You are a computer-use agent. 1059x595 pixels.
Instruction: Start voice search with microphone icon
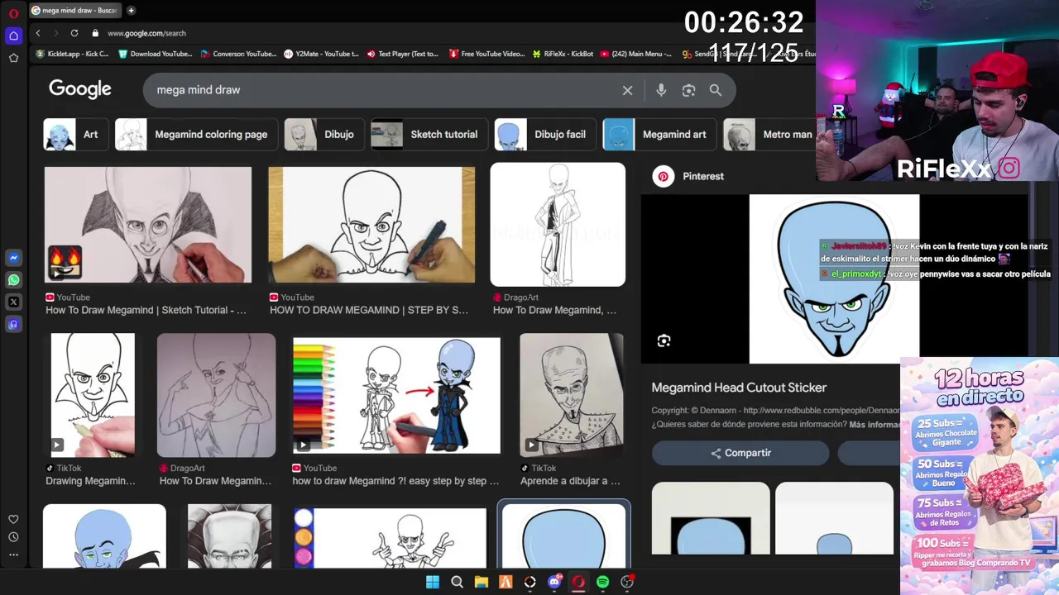(661, 90)
